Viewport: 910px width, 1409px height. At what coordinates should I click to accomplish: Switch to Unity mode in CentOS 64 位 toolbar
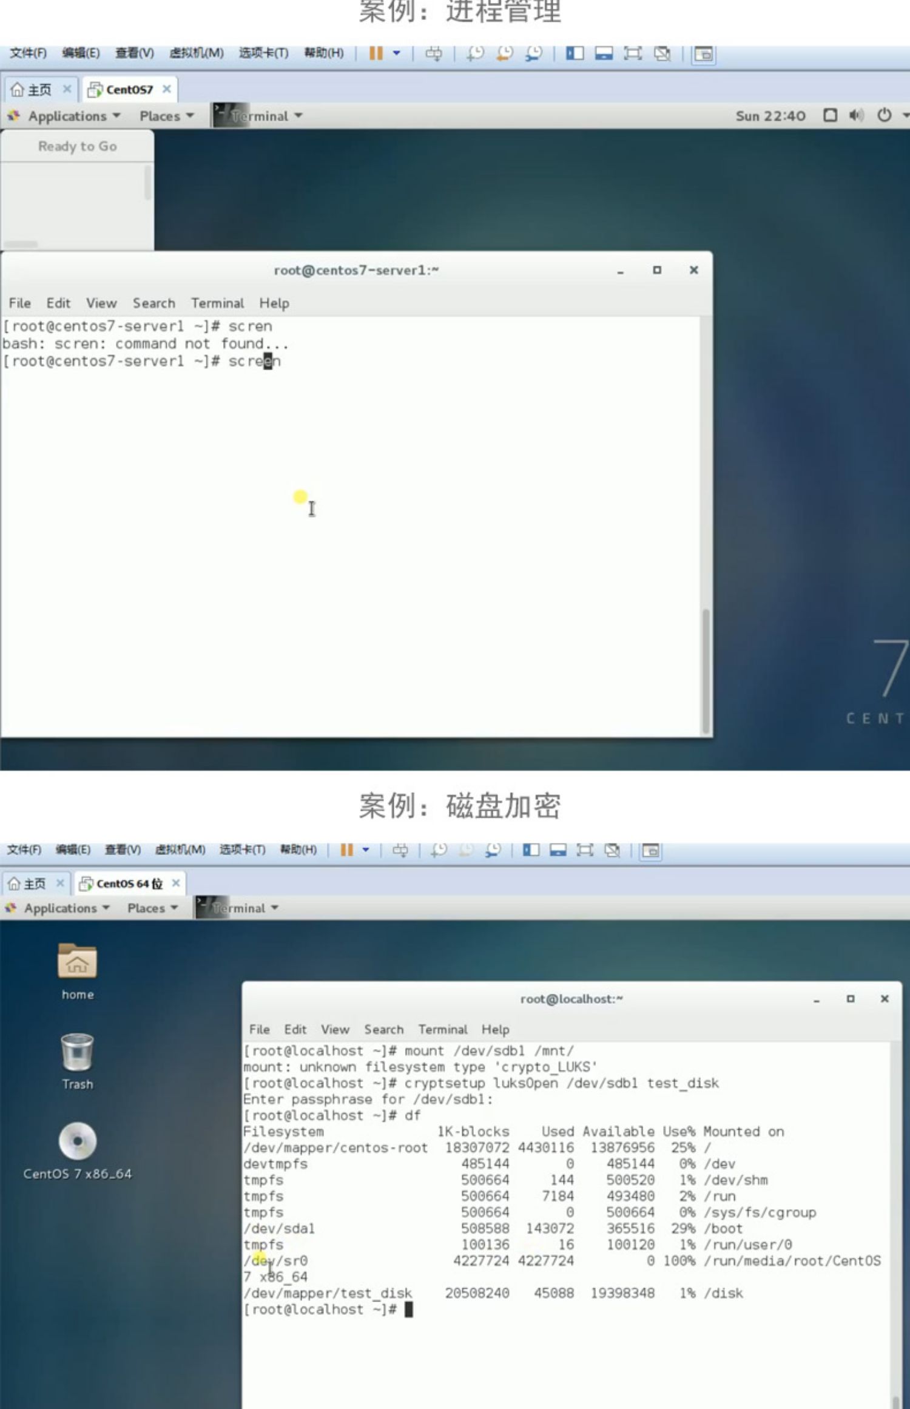612,850
